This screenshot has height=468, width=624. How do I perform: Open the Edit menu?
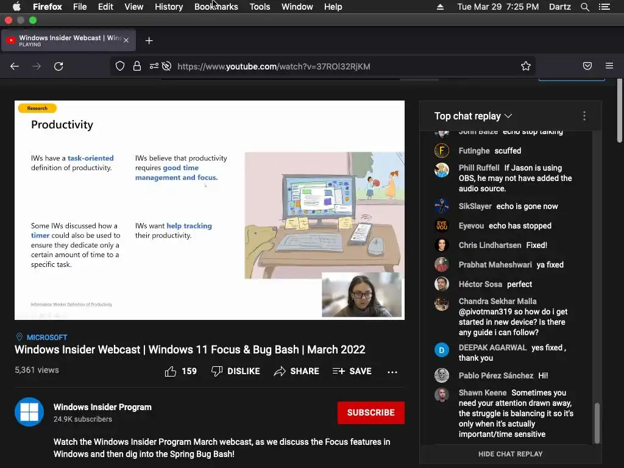coord(105,7)
